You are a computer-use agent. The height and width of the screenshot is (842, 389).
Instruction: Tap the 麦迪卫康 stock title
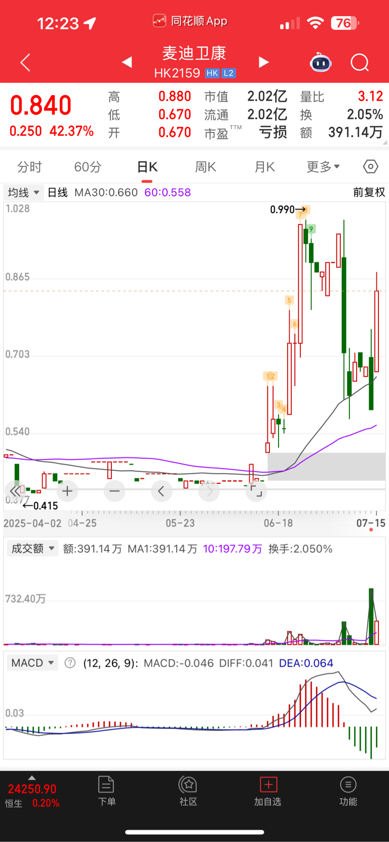pos(194,53)
